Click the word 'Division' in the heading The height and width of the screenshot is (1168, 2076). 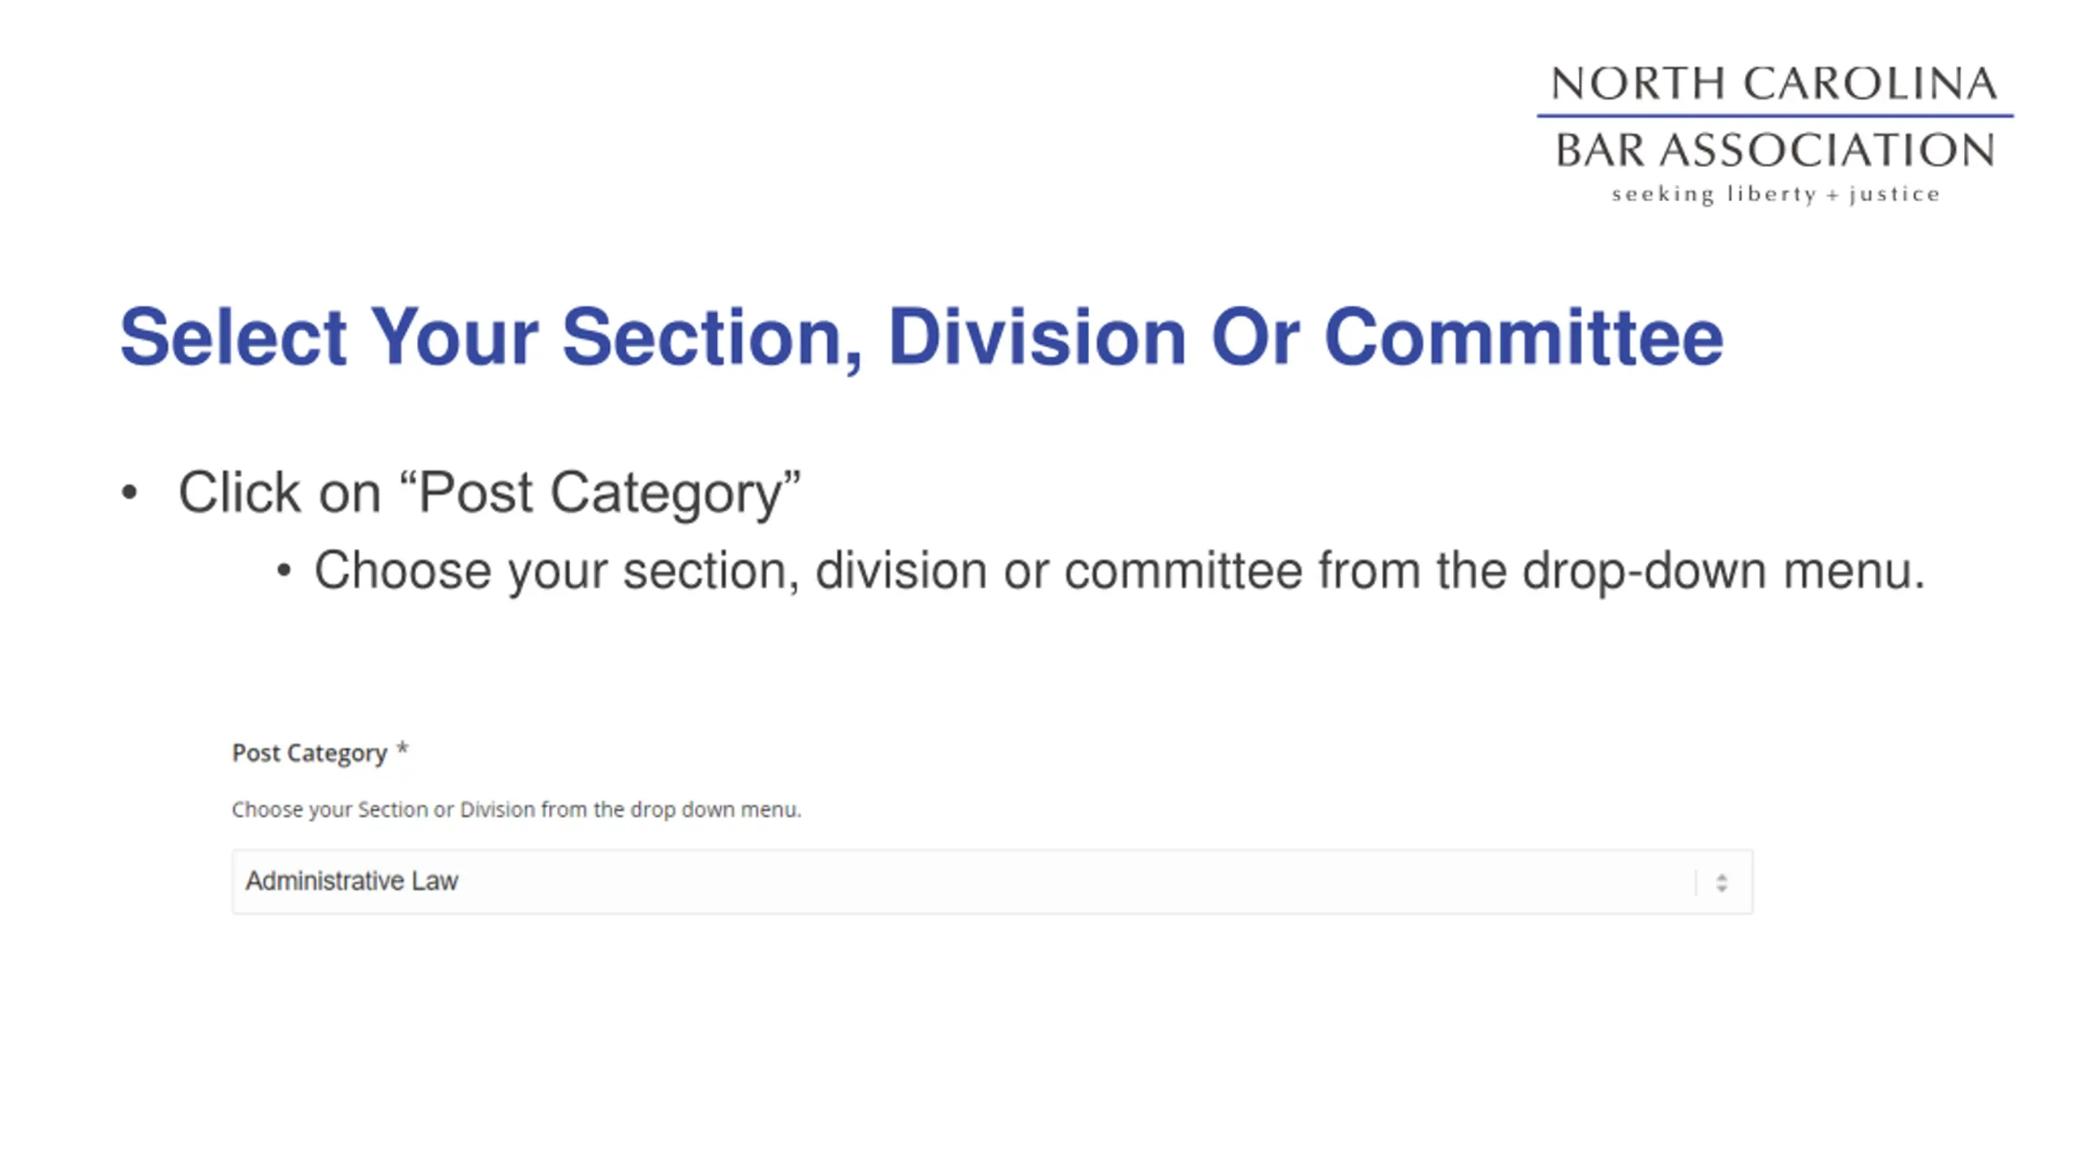pyautogui.click(x=1037, y=337)
